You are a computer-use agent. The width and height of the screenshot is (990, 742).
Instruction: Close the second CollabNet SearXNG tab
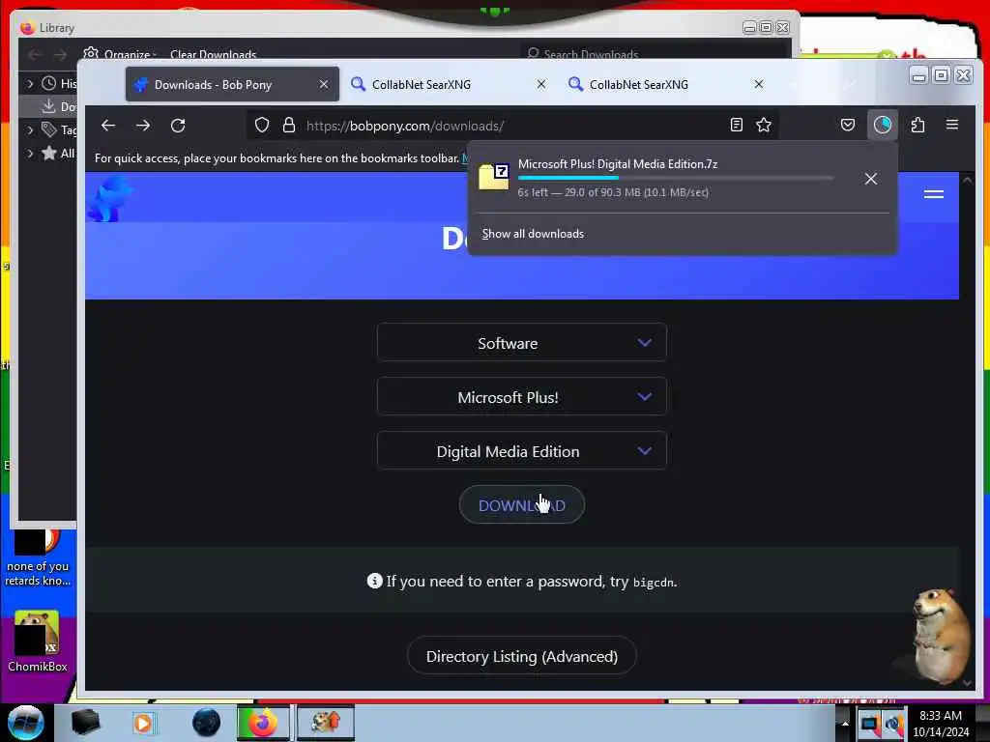click(x=759, y=84)
